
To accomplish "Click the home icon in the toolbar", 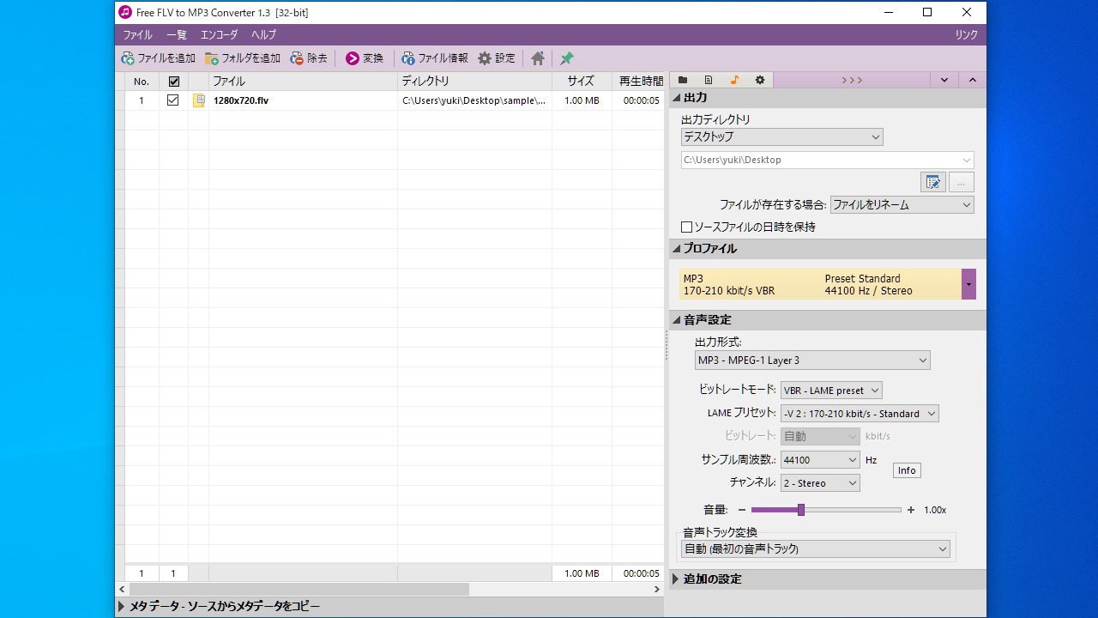I will (538, 58).
